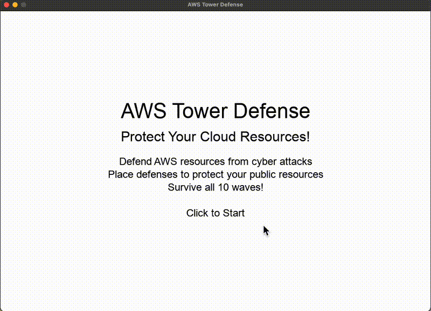The width and height of the screenshot is (431, 311).
Task: Click the "Survive all 10 waves!" line
Action: point(215,187)
